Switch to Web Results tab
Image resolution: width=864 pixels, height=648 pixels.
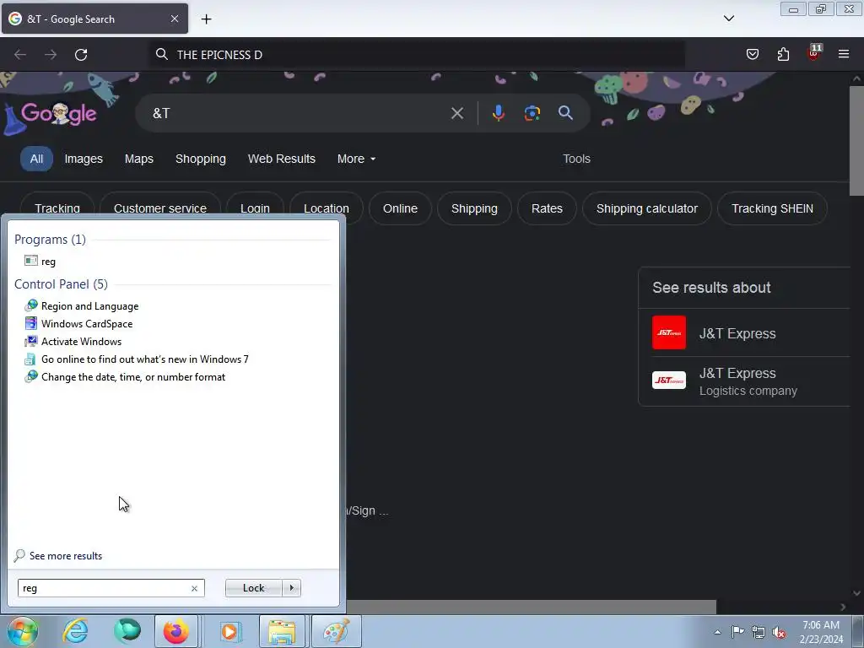tap(282, 159)
